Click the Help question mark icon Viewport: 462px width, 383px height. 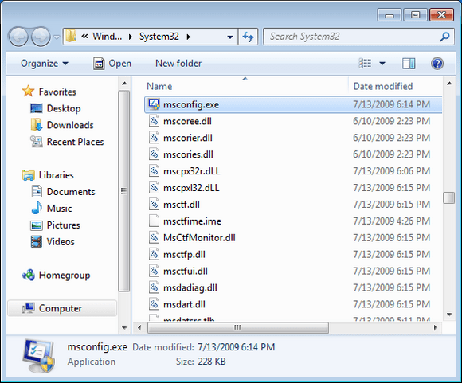click(437, 64)
